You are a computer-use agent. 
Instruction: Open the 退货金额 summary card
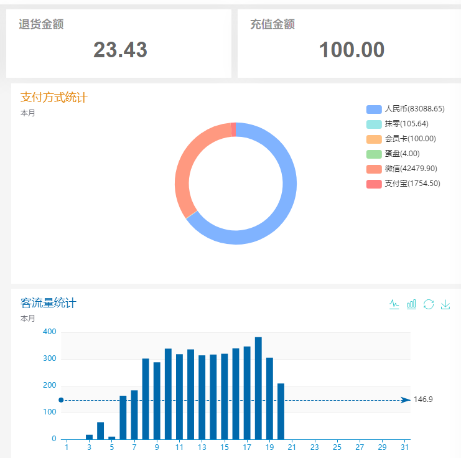coord(119,44)
